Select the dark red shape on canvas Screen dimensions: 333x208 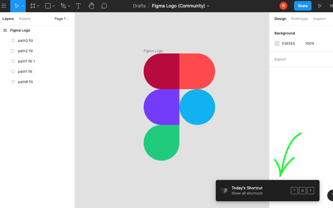162,71
